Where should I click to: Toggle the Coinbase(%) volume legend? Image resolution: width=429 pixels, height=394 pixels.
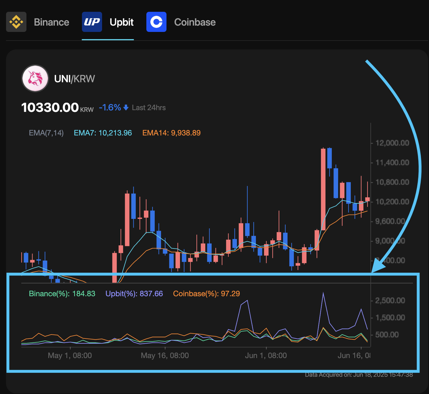(x=206, y=294)
